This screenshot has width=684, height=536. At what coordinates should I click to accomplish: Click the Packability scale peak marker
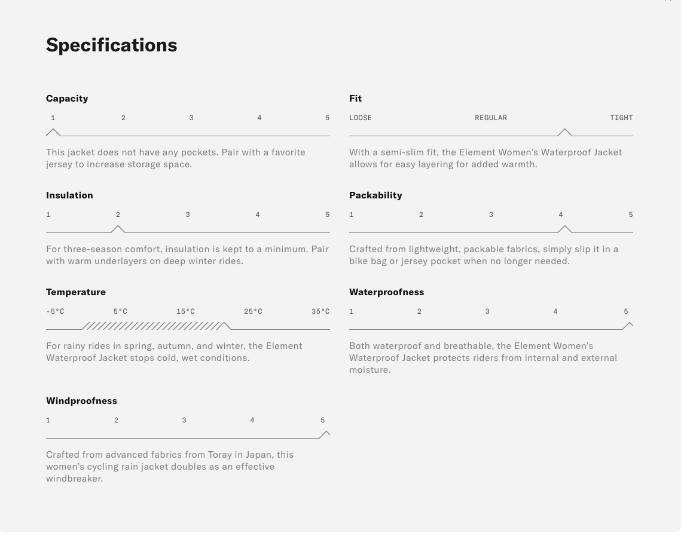pyautogui.click(x=564, y=229)
